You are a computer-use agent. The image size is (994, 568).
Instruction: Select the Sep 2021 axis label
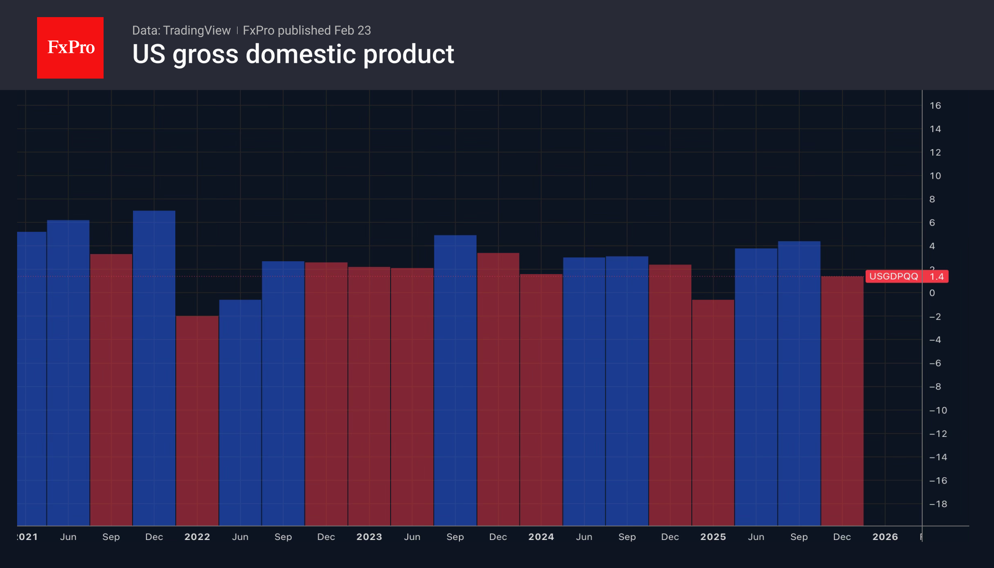tap(111, 537)
